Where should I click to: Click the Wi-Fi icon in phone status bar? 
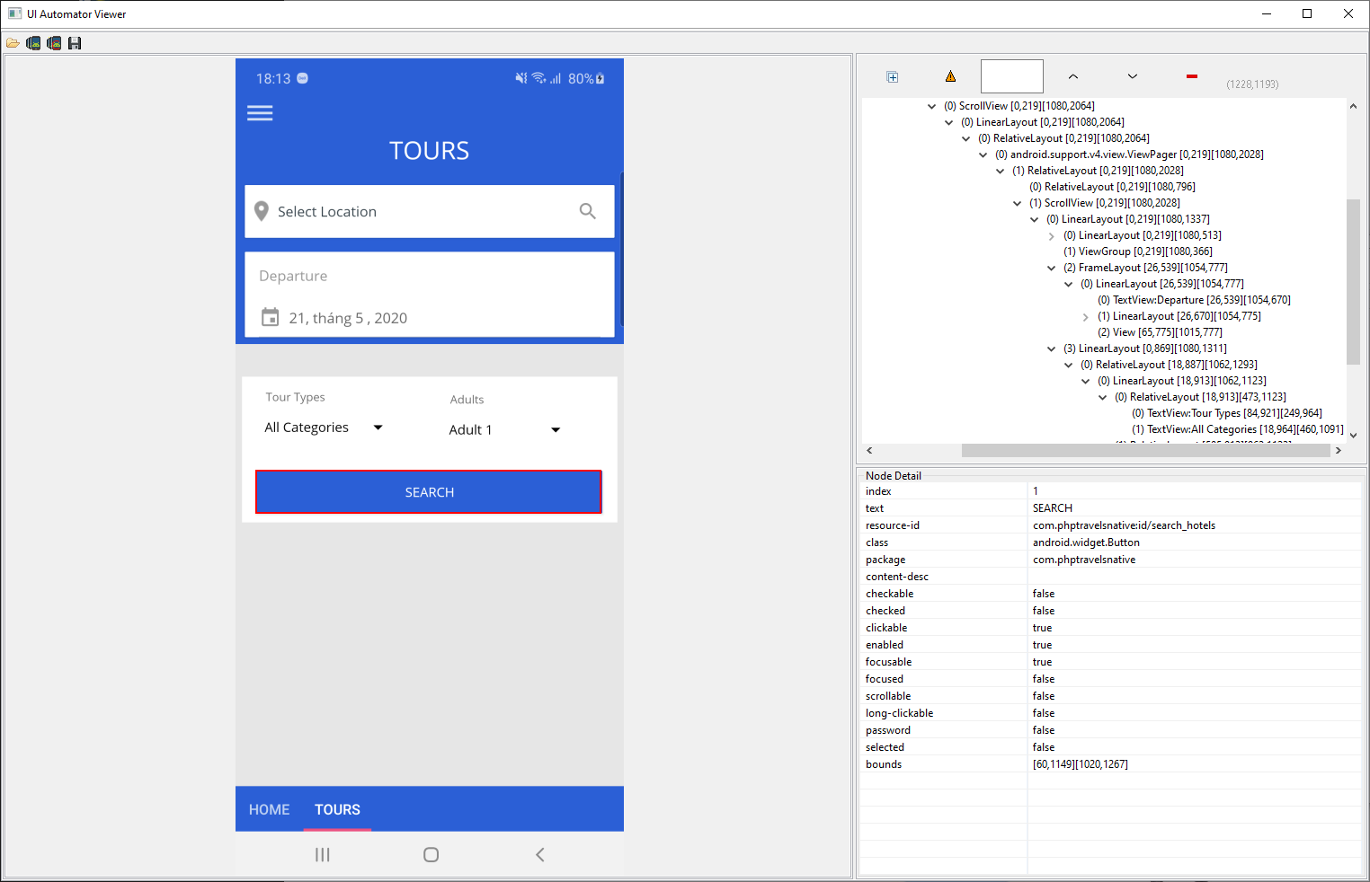538,78
